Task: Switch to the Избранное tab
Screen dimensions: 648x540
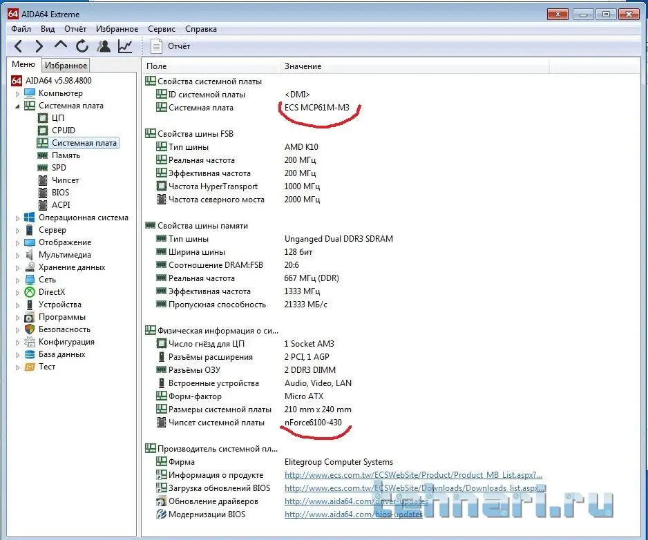Action: (66, 65)
